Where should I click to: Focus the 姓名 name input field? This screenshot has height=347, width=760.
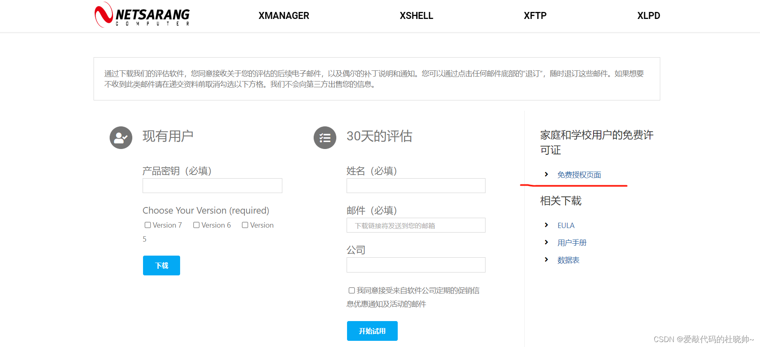(x=416, y=186)
